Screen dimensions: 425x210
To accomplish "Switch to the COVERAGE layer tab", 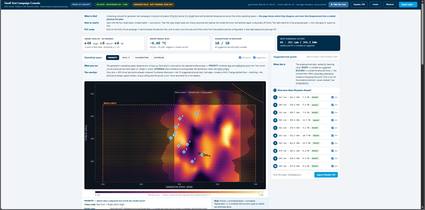I will tap(159, 57).
